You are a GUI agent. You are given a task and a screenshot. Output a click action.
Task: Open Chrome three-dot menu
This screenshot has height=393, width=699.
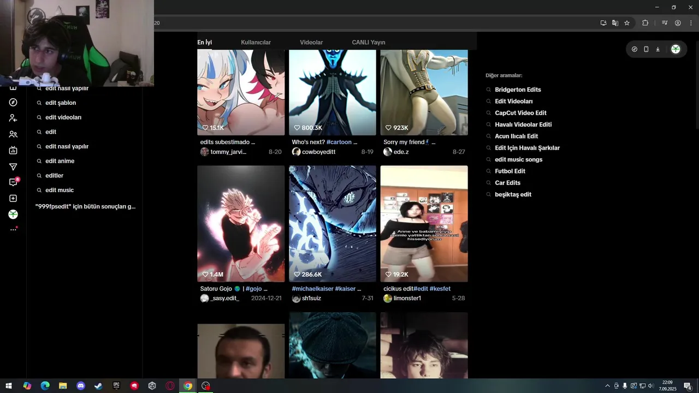tap(691, 23)
